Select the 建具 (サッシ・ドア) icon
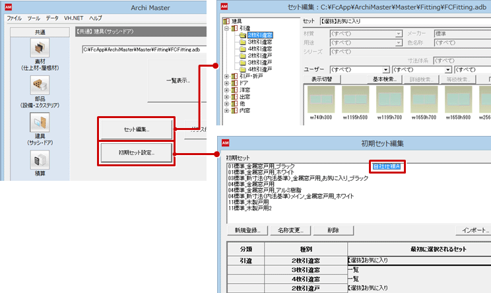491x293 pixels. coord(40,122)
